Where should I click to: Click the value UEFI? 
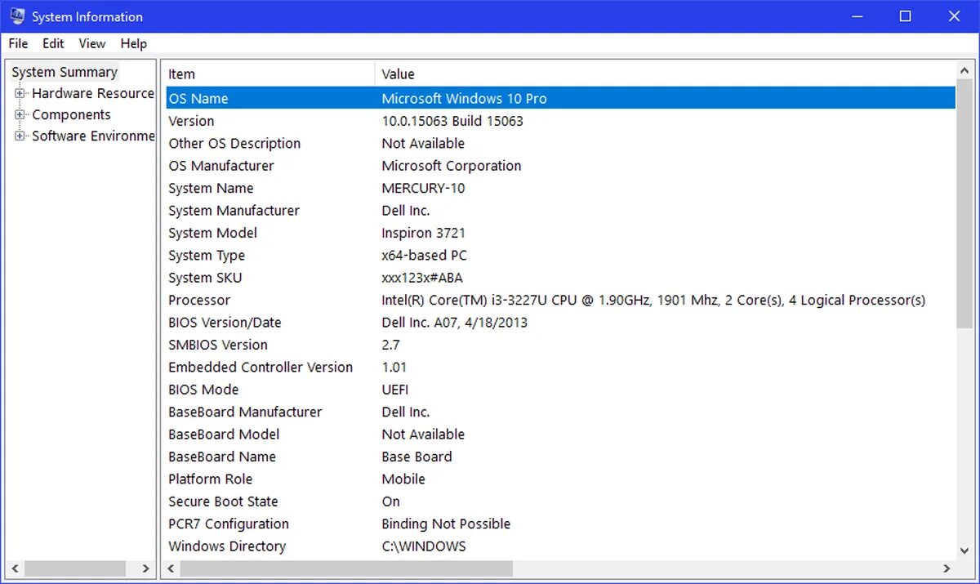[395, 390]
